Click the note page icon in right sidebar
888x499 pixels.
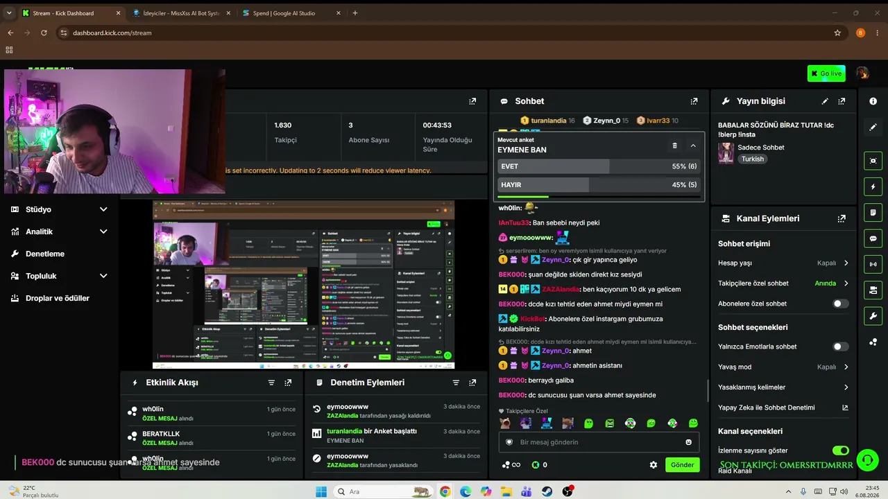coord(873,213)
